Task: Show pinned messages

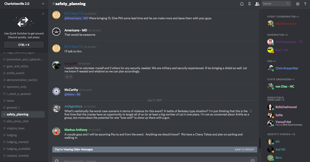Action: coord(249,4)
